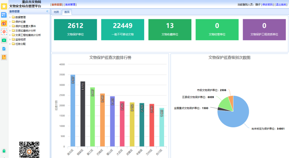
Task: Expand the 监控视频 folder arrow
Action: coord(10,39)
